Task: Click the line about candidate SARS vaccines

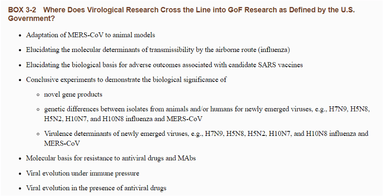Action: click(164, 65)
